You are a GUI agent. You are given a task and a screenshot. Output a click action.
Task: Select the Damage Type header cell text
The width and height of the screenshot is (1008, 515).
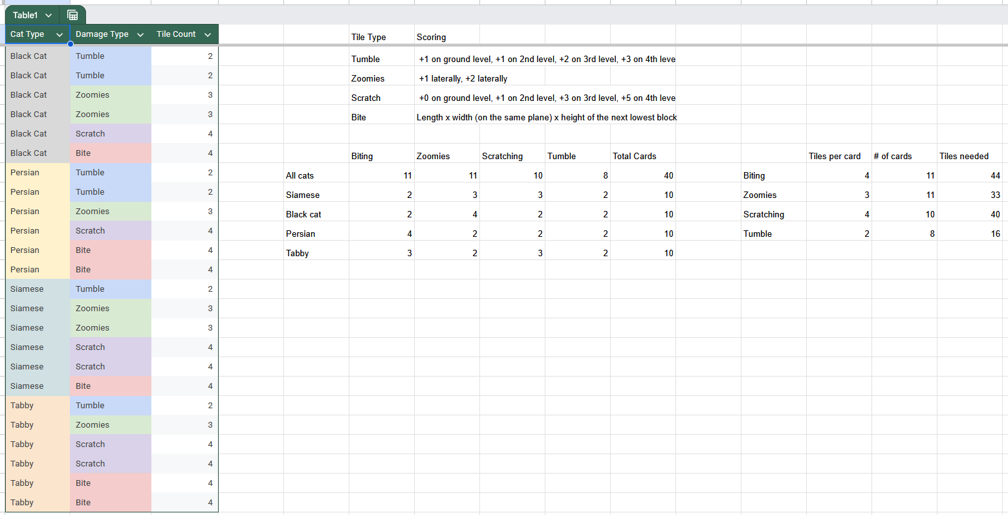click(102, 34)
